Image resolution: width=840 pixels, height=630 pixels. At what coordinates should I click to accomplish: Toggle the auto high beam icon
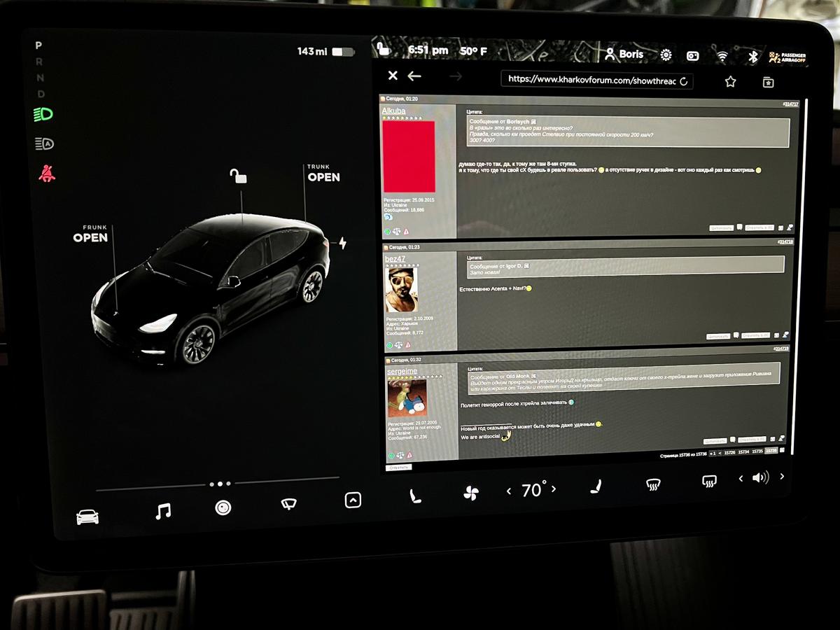[44, 143]
